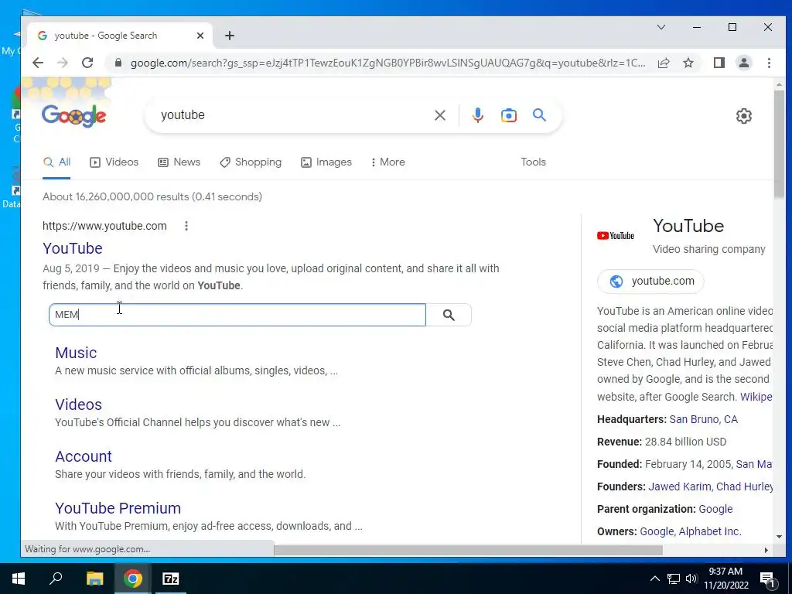This screenshot has width=792, height=594.
Task: Open the San Bruno, CA headquarters link
Action: tap(704, 419)
